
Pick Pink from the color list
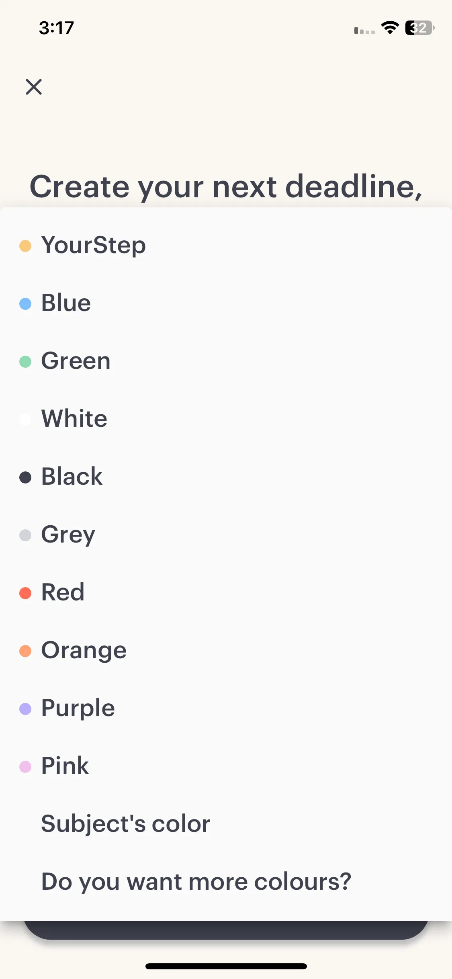tap(226, 766)
